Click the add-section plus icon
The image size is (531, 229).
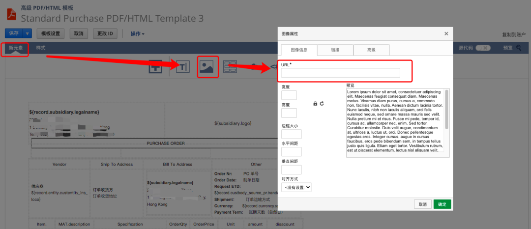155,67
